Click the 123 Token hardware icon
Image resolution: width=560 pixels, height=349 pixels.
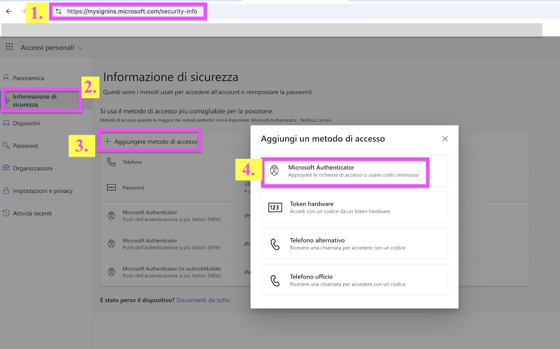coord(275,207)
